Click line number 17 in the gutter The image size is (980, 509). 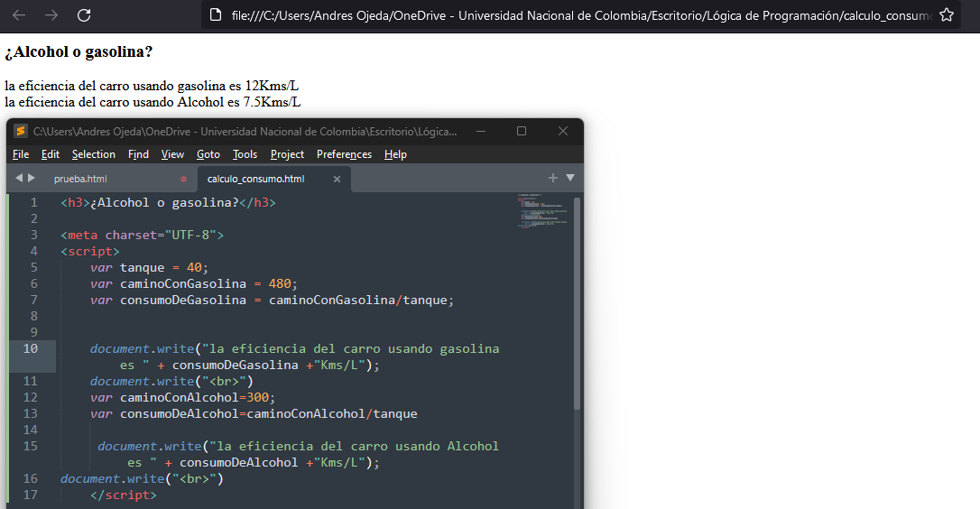pos(30,495)
